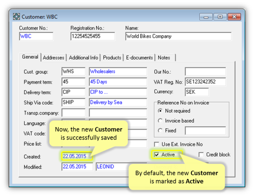Go to the Products tab
This screenshot has height=196, width=254.
[112, 58]
